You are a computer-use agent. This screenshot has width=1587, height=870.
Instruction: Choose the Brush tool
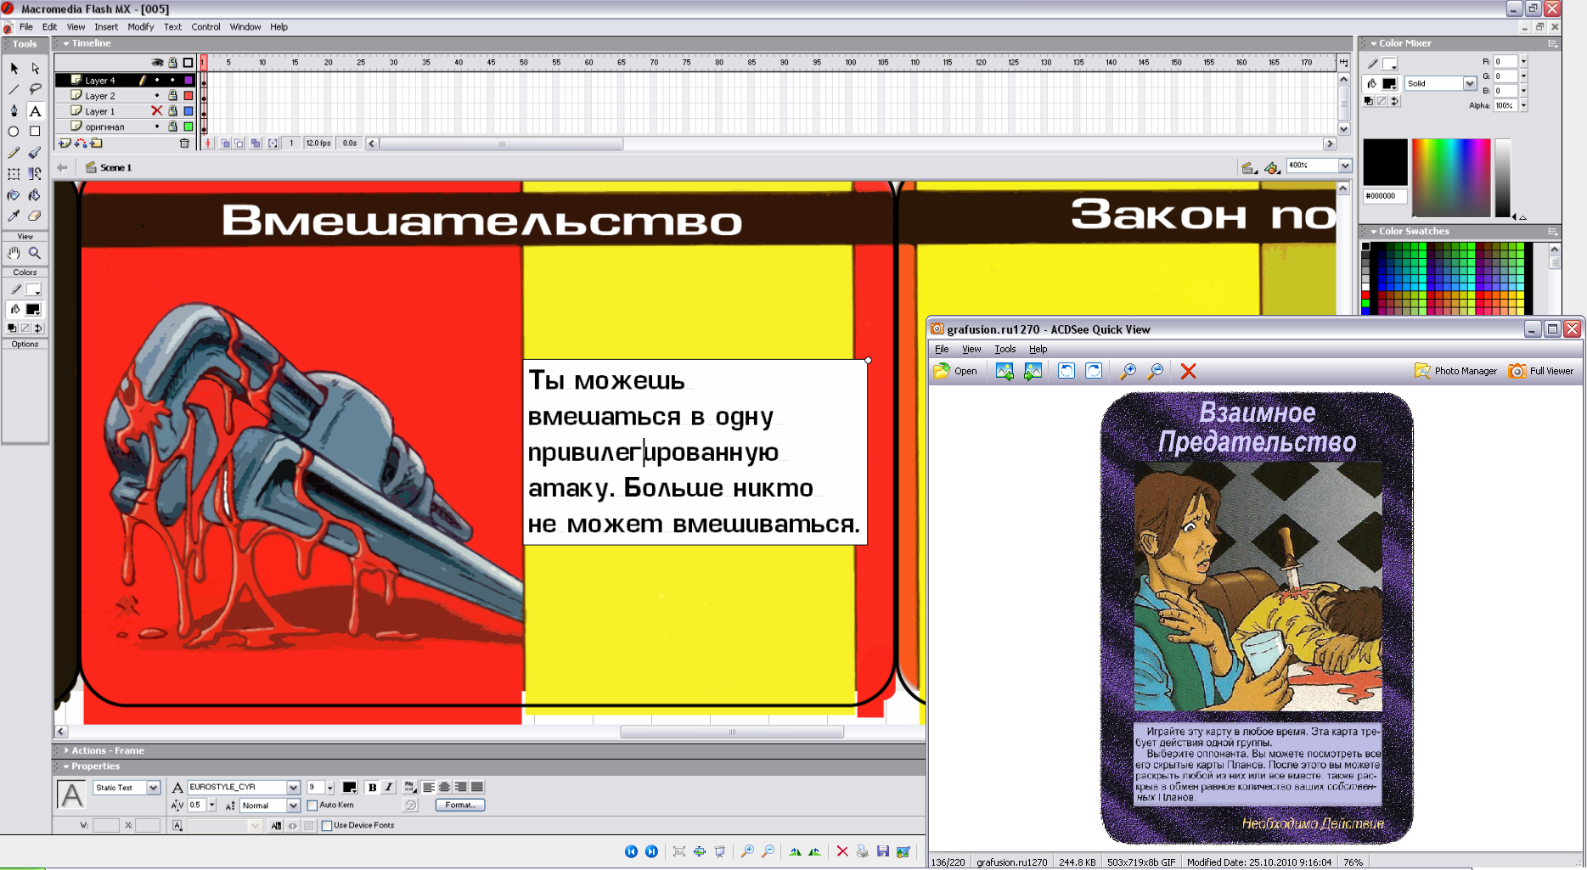tap(35, 153)
